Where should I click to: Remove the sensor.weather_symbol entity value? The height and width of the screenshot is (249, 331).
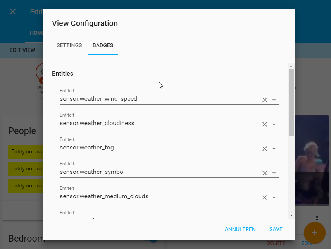265,173
